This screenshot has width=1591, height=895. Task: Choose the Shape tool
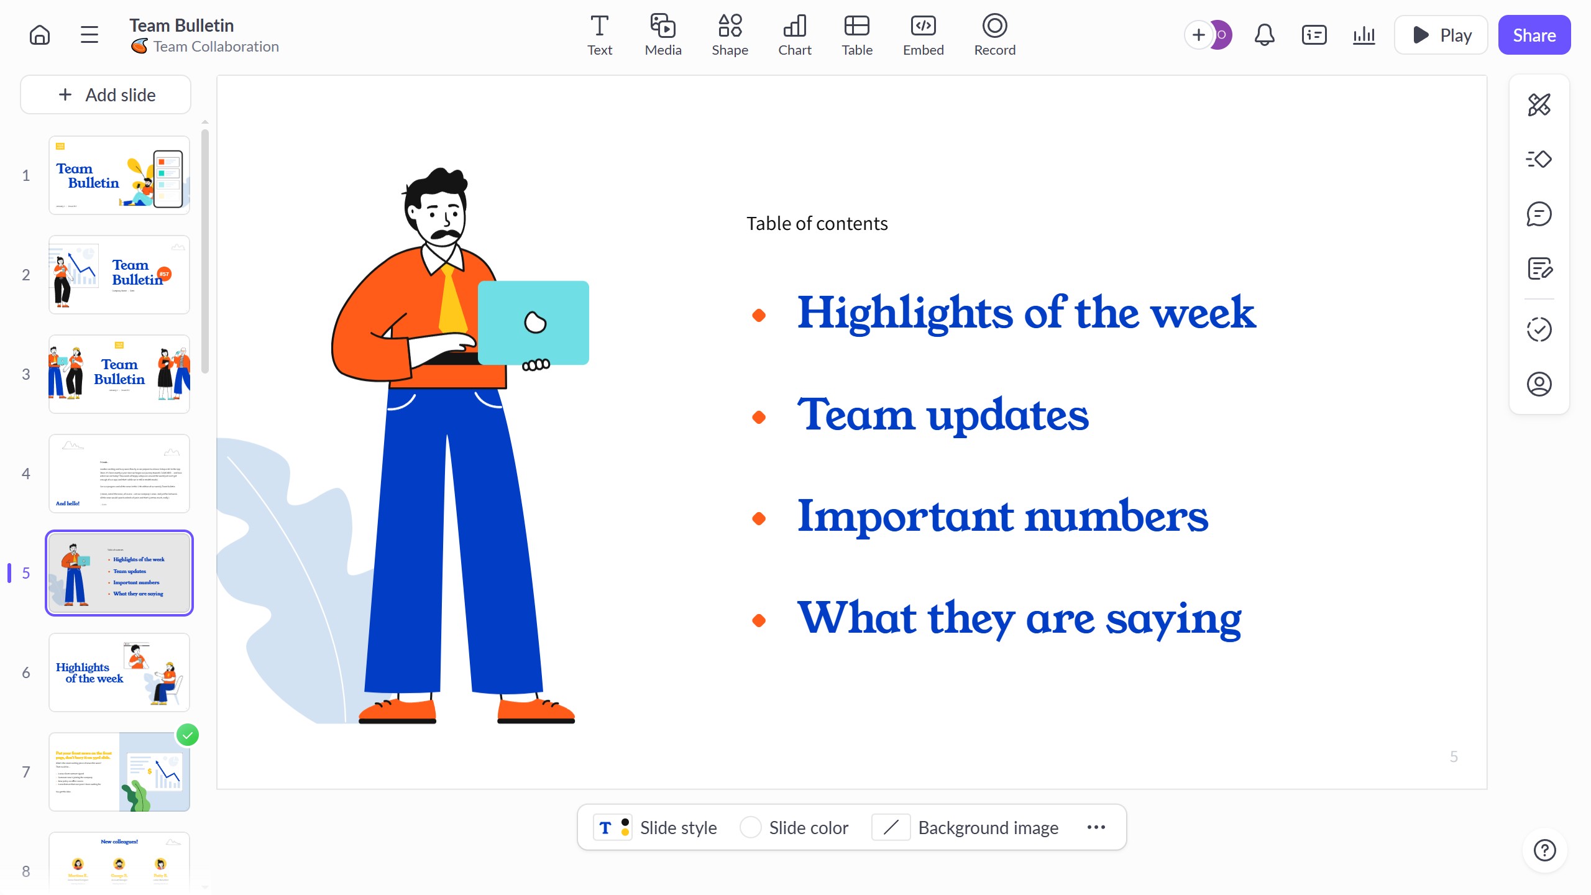730,35
